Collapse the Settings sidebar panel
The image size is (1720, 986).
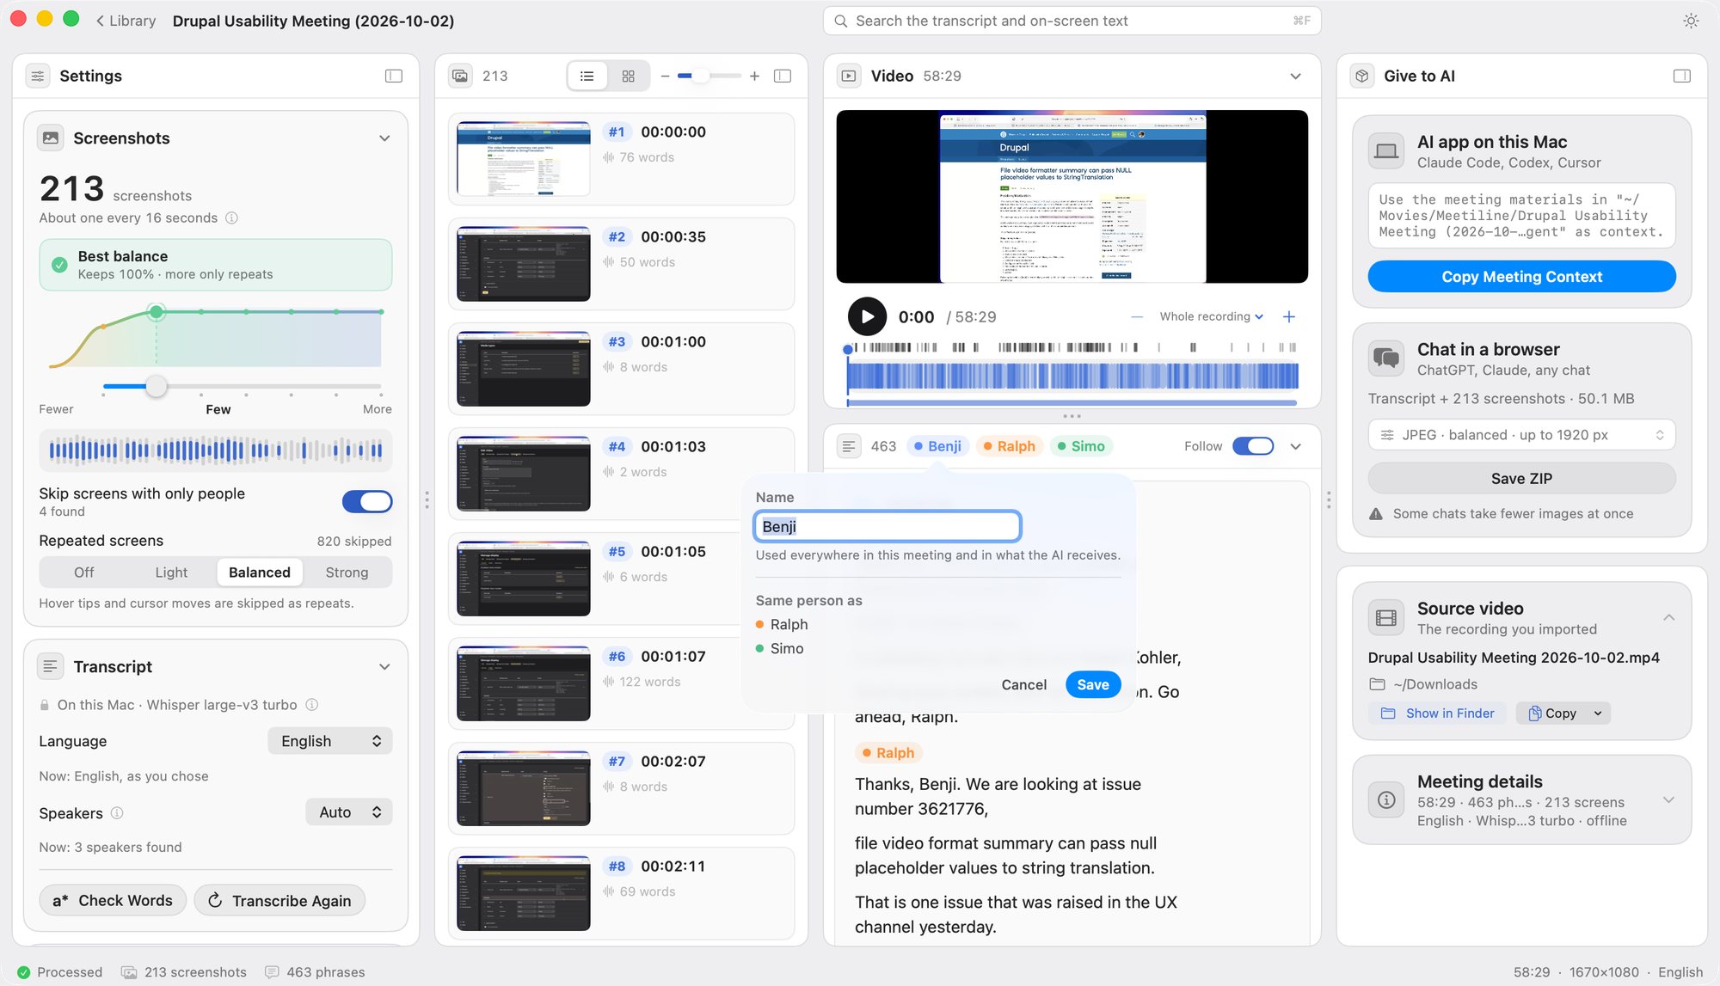point(394,77)
